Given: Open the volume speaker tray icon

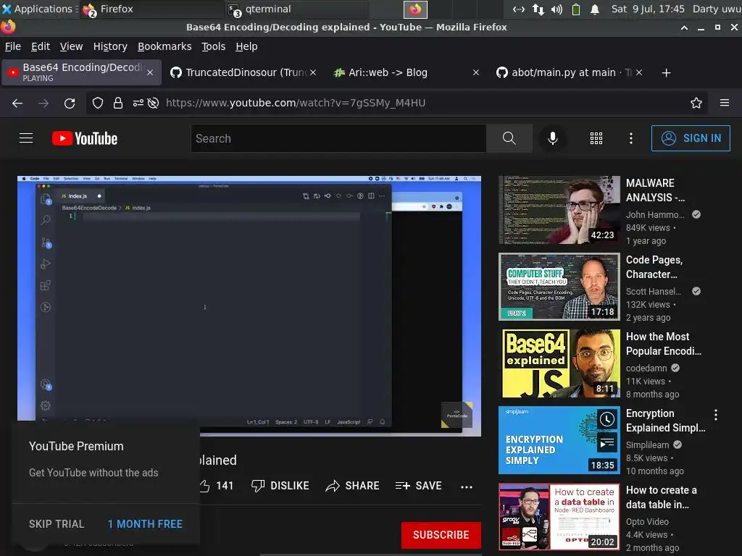Looking at the screenshot, I should point(556,9).
